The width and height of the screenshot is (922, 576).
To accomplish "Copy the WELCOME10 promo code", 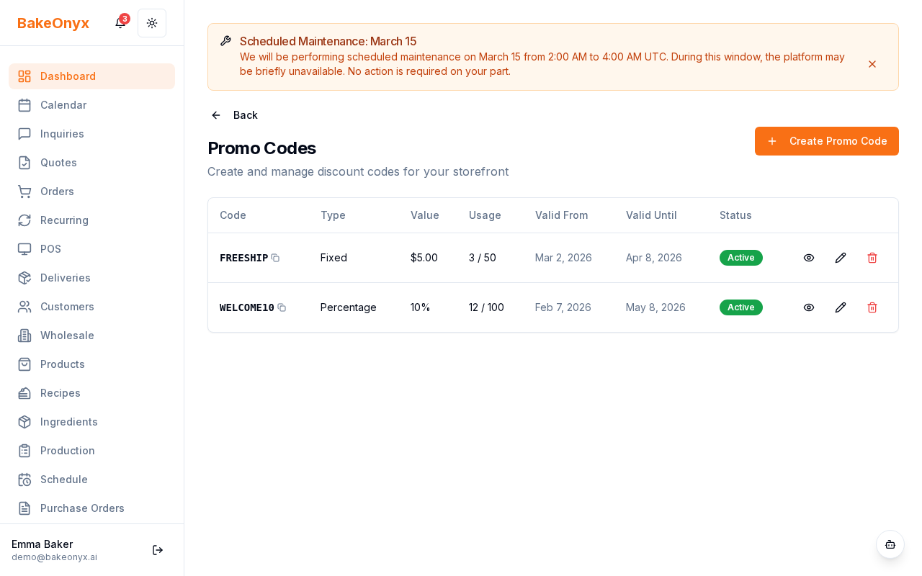I will 282,307.
